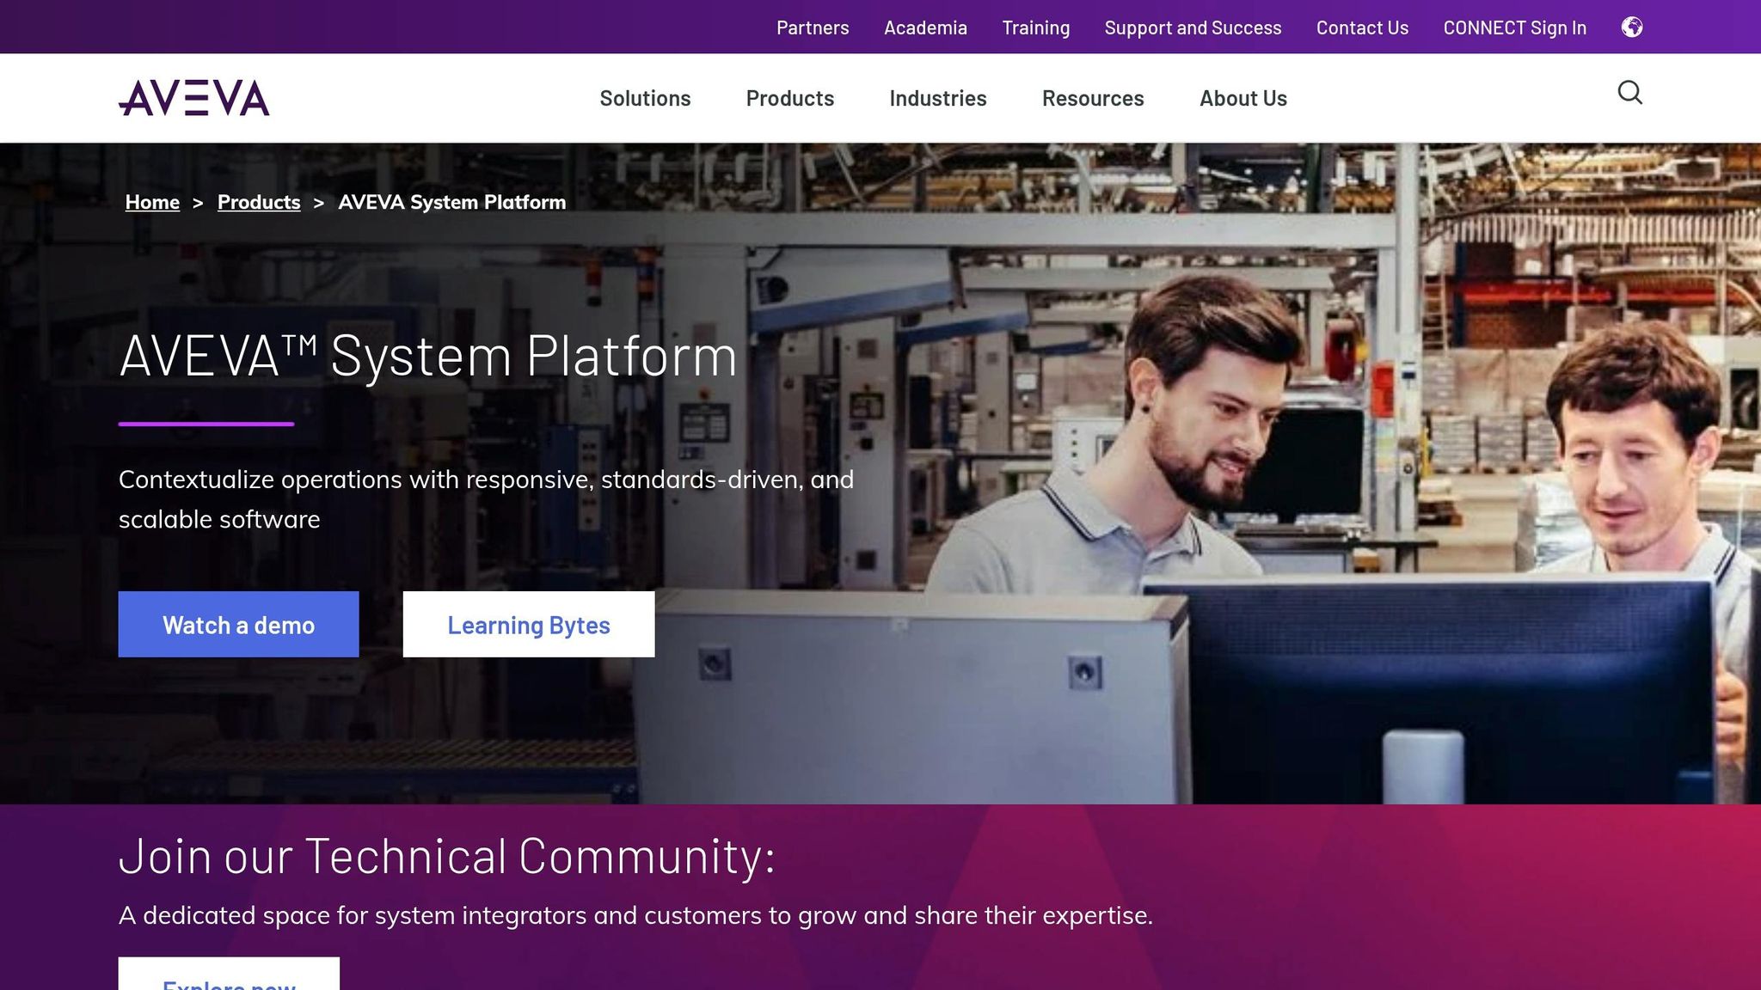The image size is (1761, 990).
Task: Open the Training link
Action: 1035,27
